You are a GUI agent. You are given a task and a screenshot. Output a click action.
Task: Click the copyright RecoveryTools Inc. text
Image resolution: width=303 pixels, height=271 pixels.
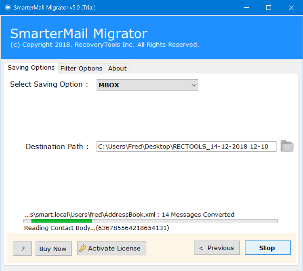(104, 45)
